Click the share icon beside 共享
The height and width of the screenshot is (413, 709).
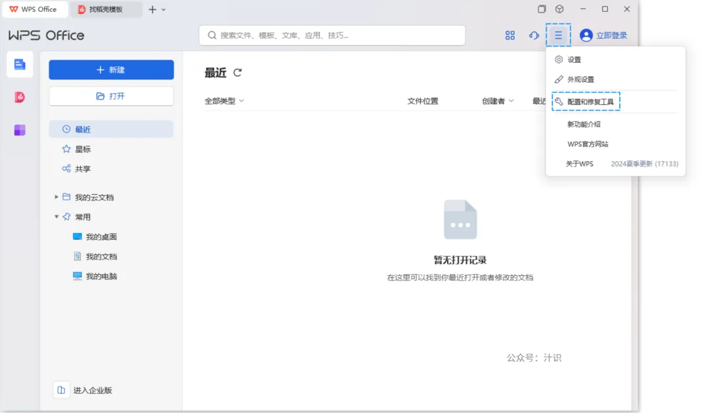66,168
